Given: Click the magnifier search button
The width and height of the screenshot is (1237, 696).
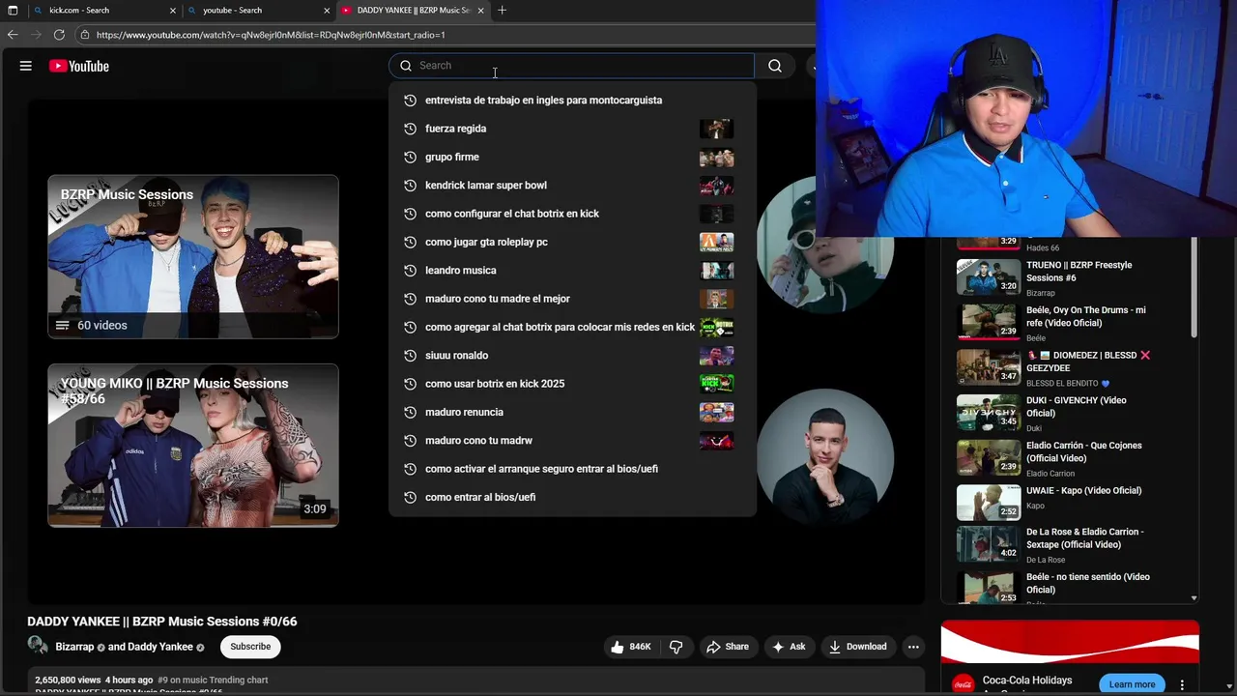Looking at the screenshot, I should (775, 66).
